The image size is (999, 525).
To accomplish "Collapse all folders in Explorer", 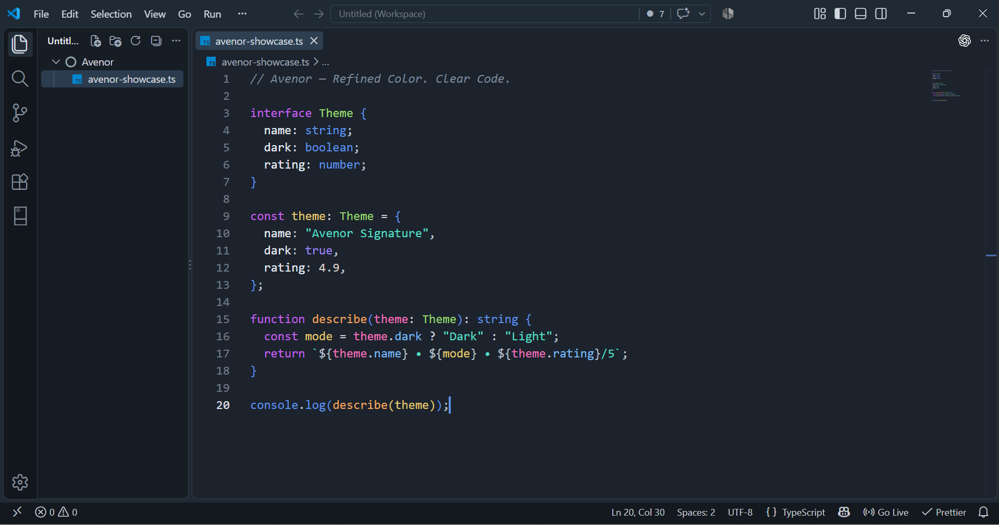I will tap(156, 41).
